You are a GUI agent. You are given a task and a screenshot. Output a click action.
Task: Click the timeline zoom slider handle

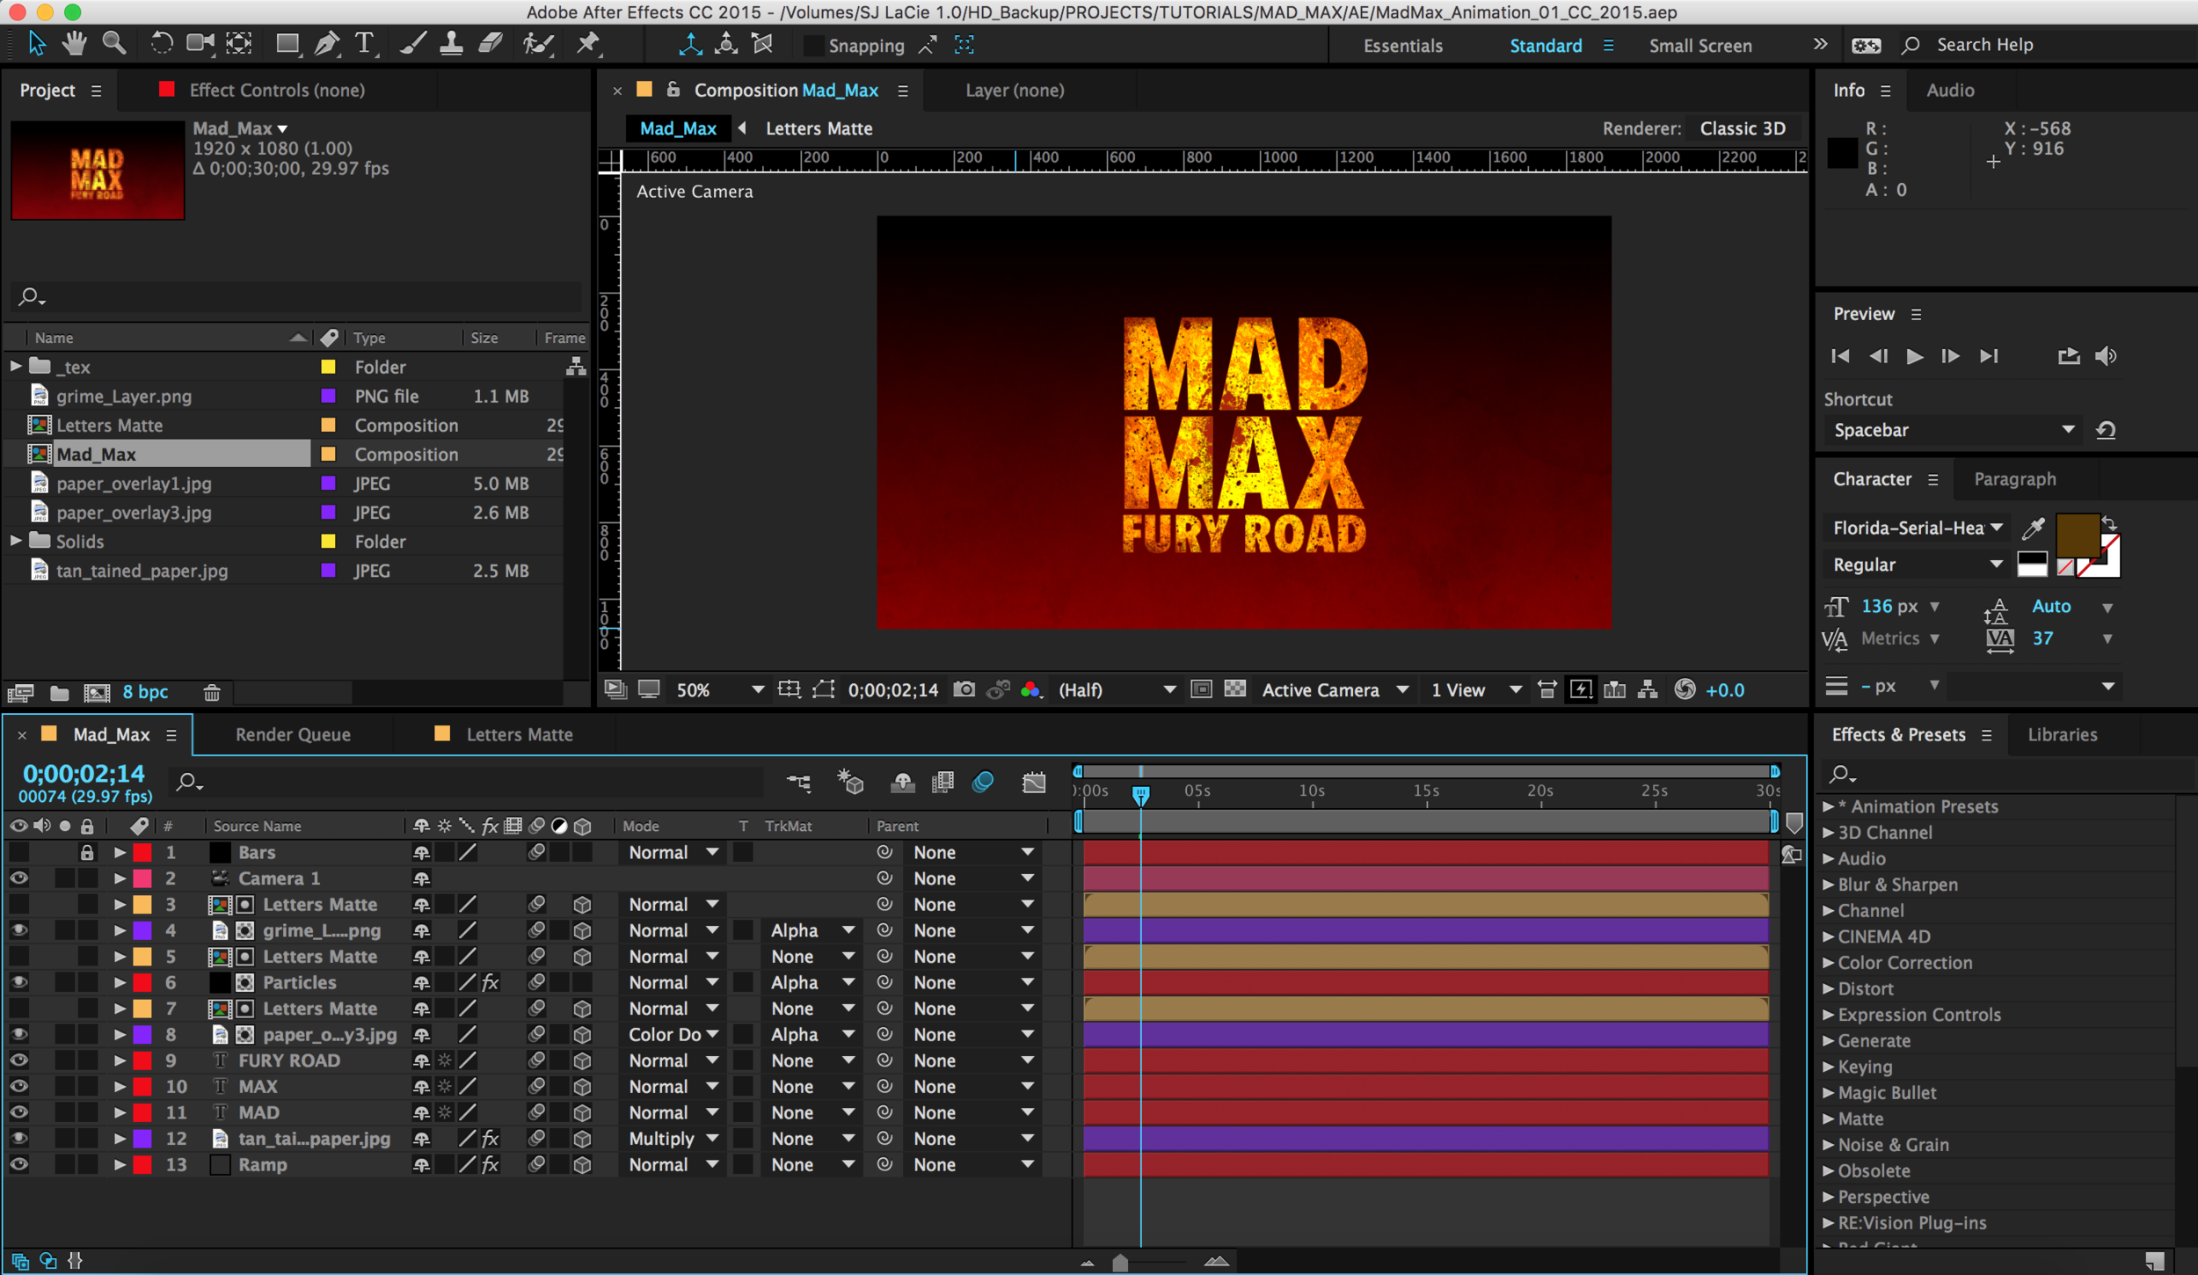tap(1119, 1263)
